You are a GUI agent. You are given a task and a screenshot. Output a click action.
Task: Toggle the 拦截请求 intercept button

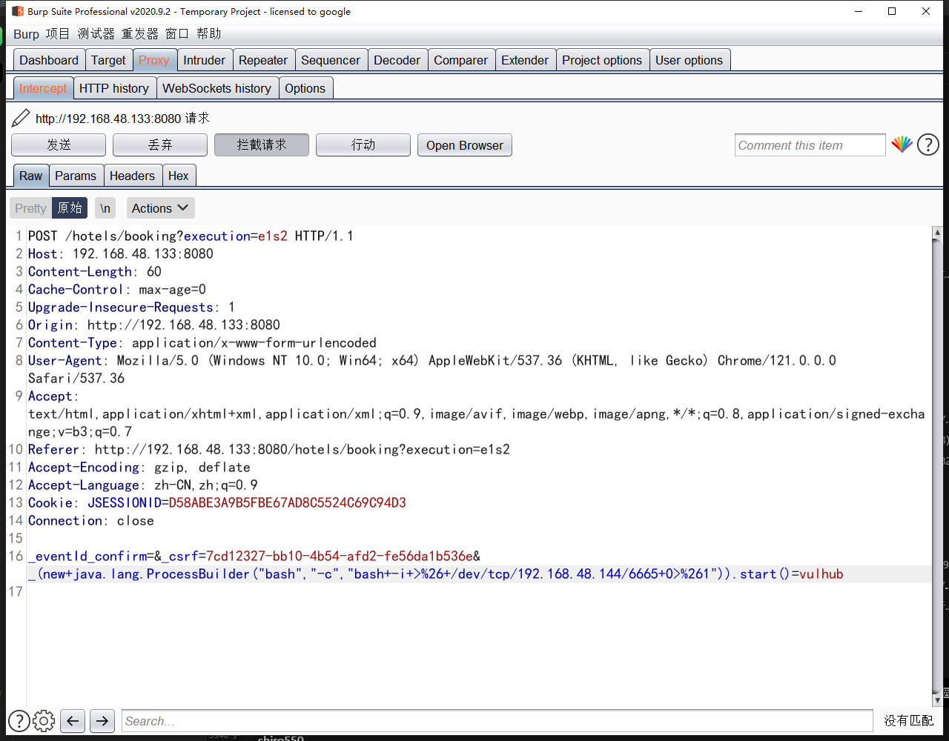pyautogui.click(x=262, y=144)
